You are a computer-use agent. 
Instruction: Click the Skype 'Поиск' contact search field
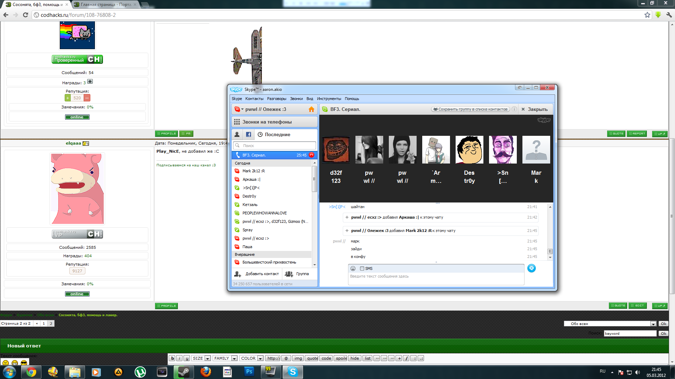pos(275,145)
